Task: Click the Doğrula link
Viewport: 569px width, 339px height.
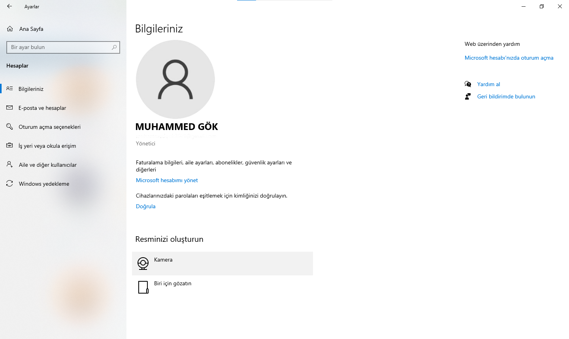Action: [x=146, y=206]
